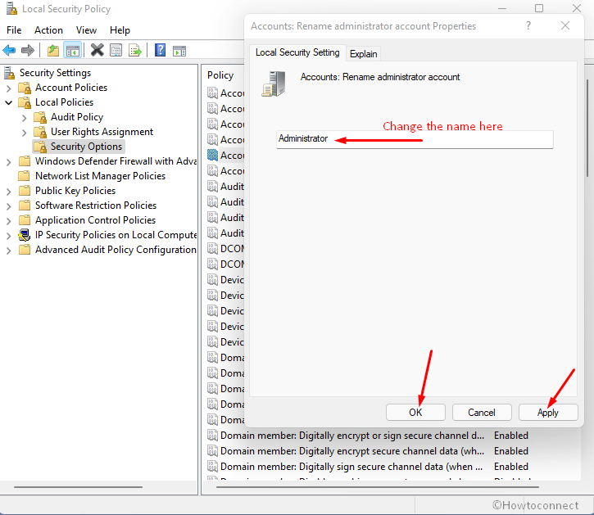Close the Rename administrator account Properties dialog

click(565, 25)
